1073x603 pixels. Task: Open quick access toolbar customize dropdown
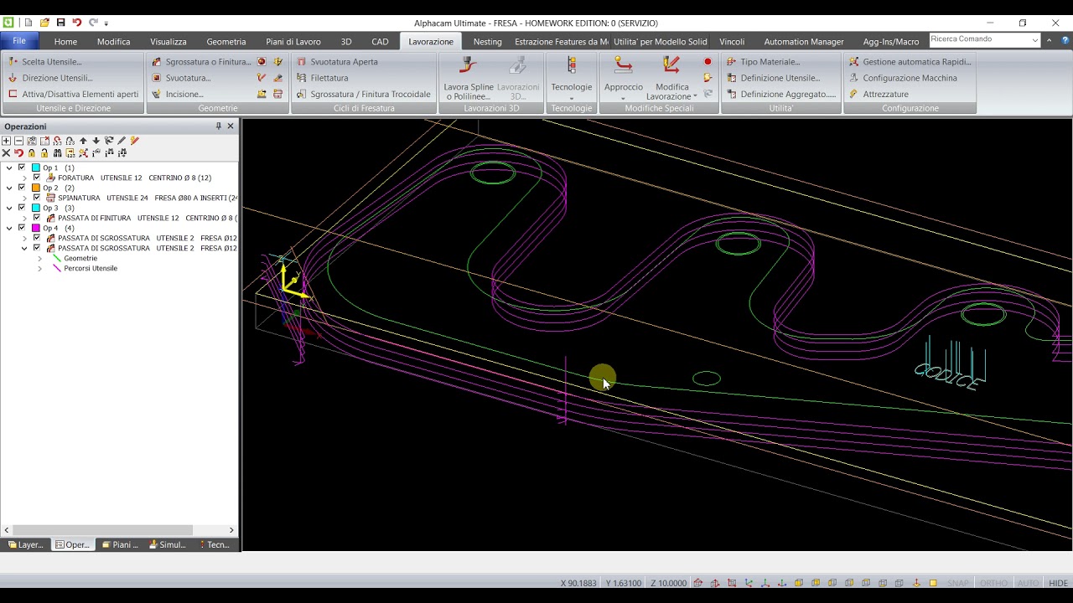[x=106, y=23]
